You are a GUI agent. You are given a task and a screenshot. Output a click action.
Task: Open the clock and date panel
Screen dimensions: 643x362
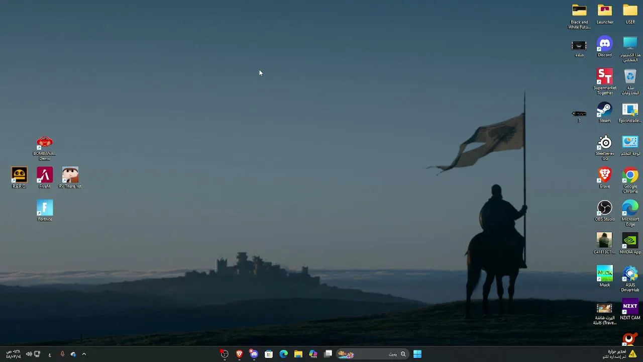[13, 354]
